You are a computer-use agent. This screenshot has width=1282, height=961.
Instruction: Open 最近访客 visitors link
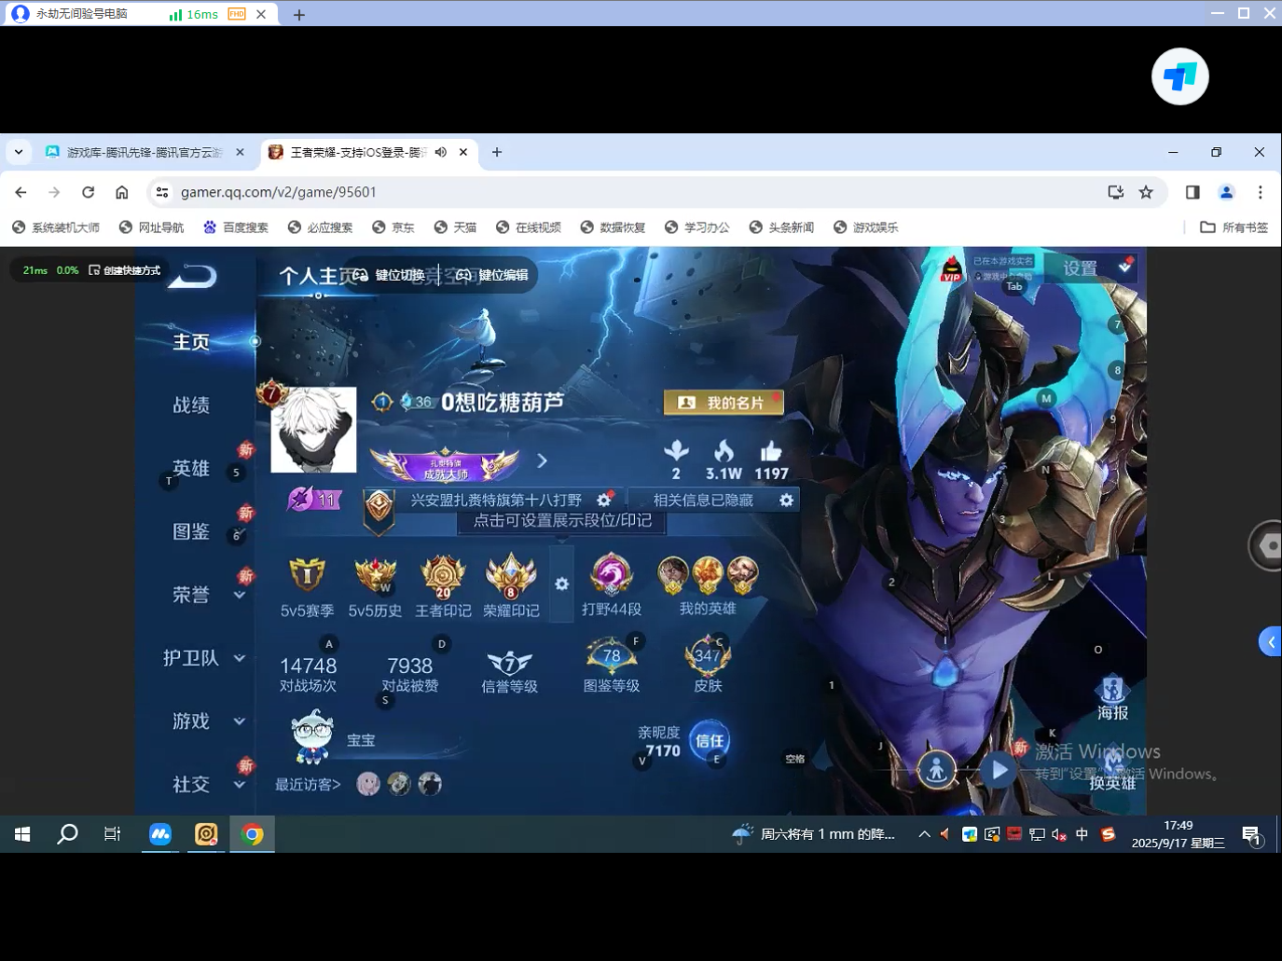point(308,785)
